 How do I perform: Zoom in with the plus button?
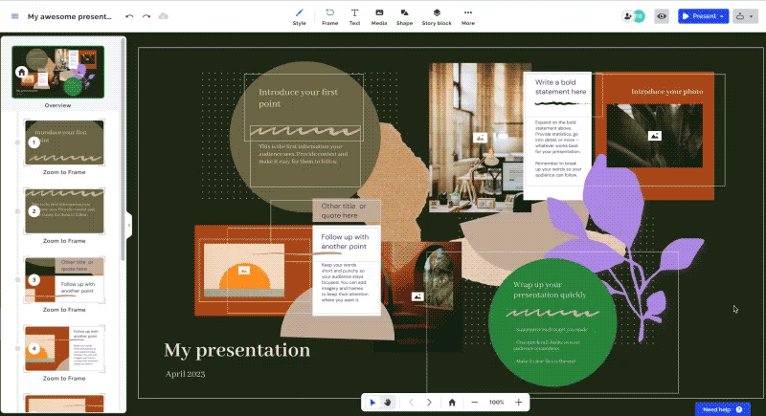click(519, 403)
